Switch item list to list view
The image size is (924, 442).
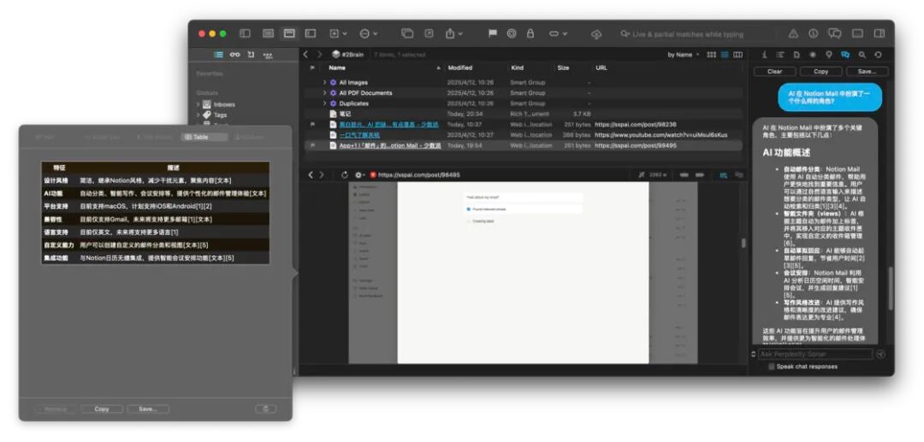pyautogui.click(x=725, y=55)
